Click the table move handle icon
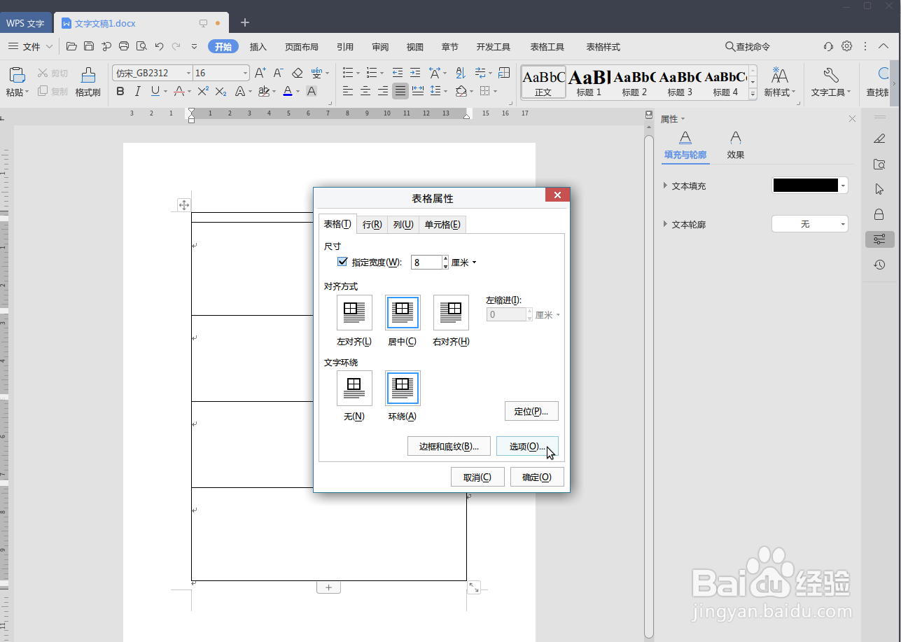Image resolution: width=901 pixels, height=642 pixels. 184,205
